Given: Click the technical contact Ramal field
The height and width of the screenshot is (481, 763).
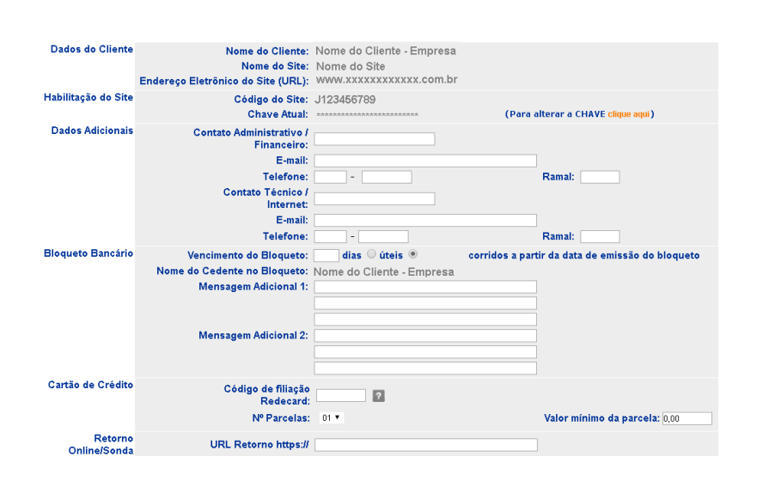Looking at the screenshot, I should coord(600,237).
